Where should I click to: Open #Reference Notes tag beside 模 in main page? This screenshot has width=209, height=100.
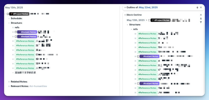point(25,59)
